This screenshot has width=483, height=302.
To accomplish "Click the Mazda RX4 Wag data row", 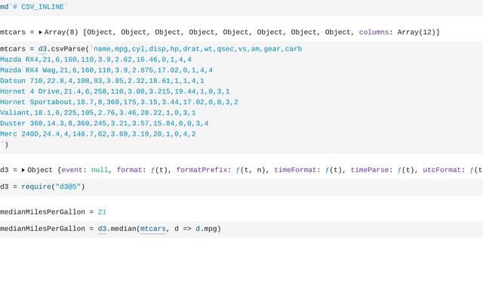I will [106, 69].
